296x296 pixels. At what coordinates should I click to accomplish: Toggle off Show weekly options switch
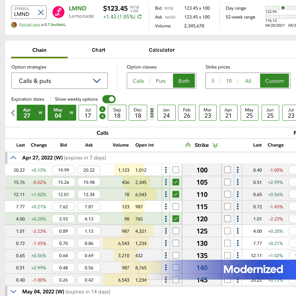click(109, 99)
